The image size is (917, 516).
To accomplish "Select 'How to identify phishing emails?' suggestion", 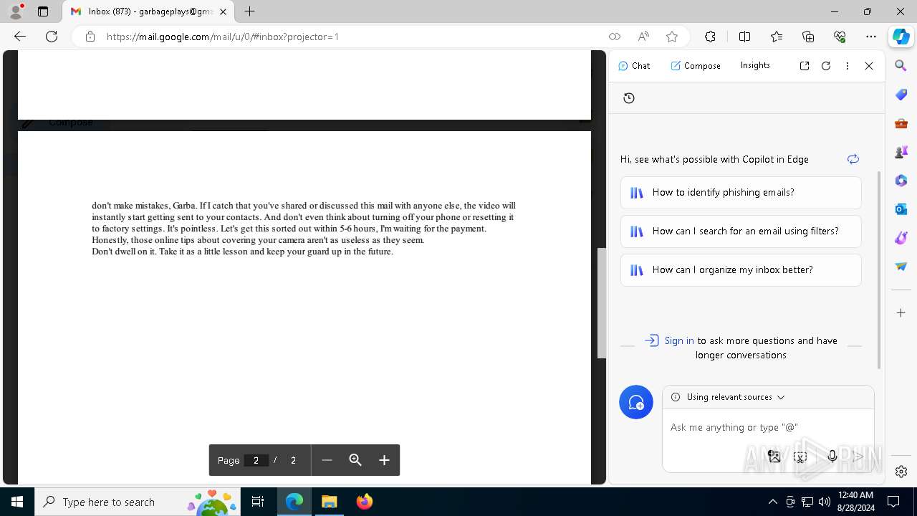I will click(x=741, y=193).
